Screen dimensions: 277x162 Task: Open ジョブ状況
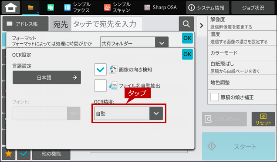[253, 7]
